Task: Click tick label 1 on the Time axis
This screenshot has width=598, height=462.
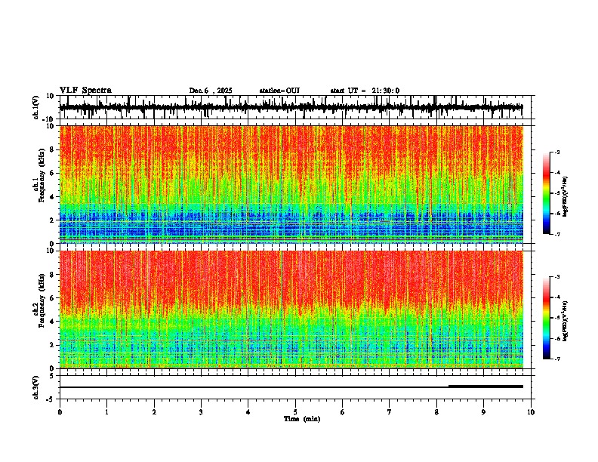Action: (x=106, y=412)
